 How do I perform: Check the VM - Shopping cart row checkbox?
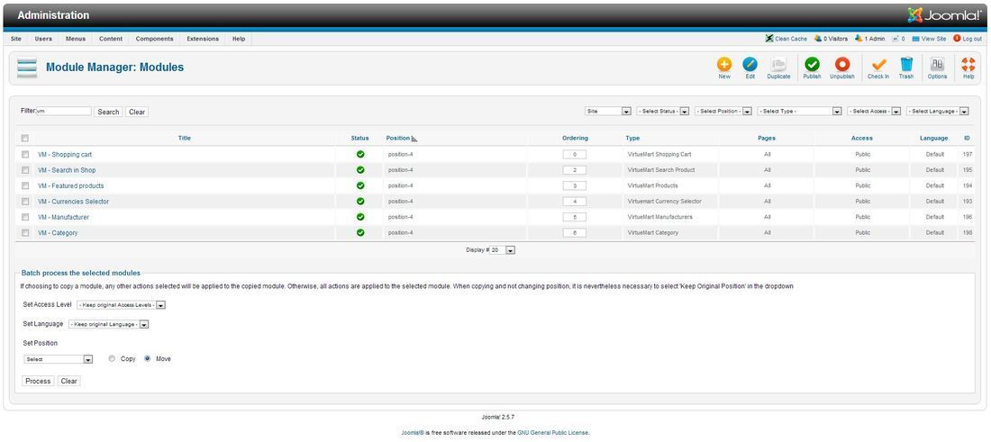tap(25, 154)
